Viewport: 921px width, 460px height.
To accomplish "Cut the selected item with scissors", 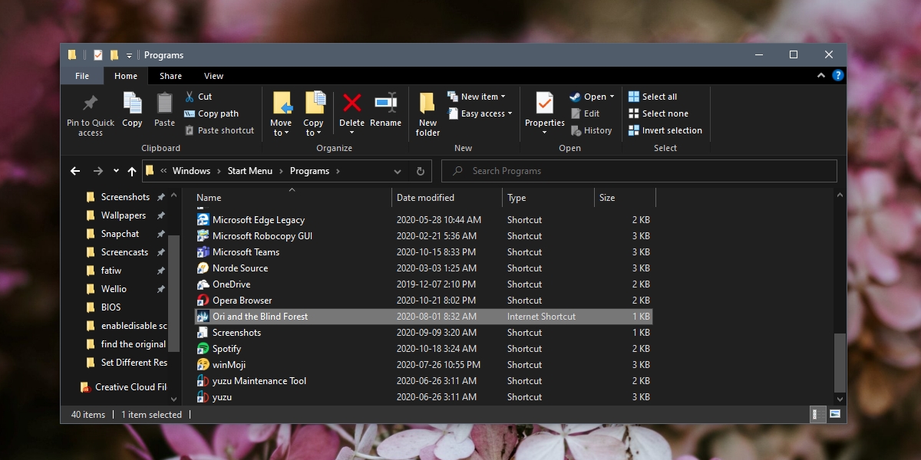I will (x=198, y=97).
